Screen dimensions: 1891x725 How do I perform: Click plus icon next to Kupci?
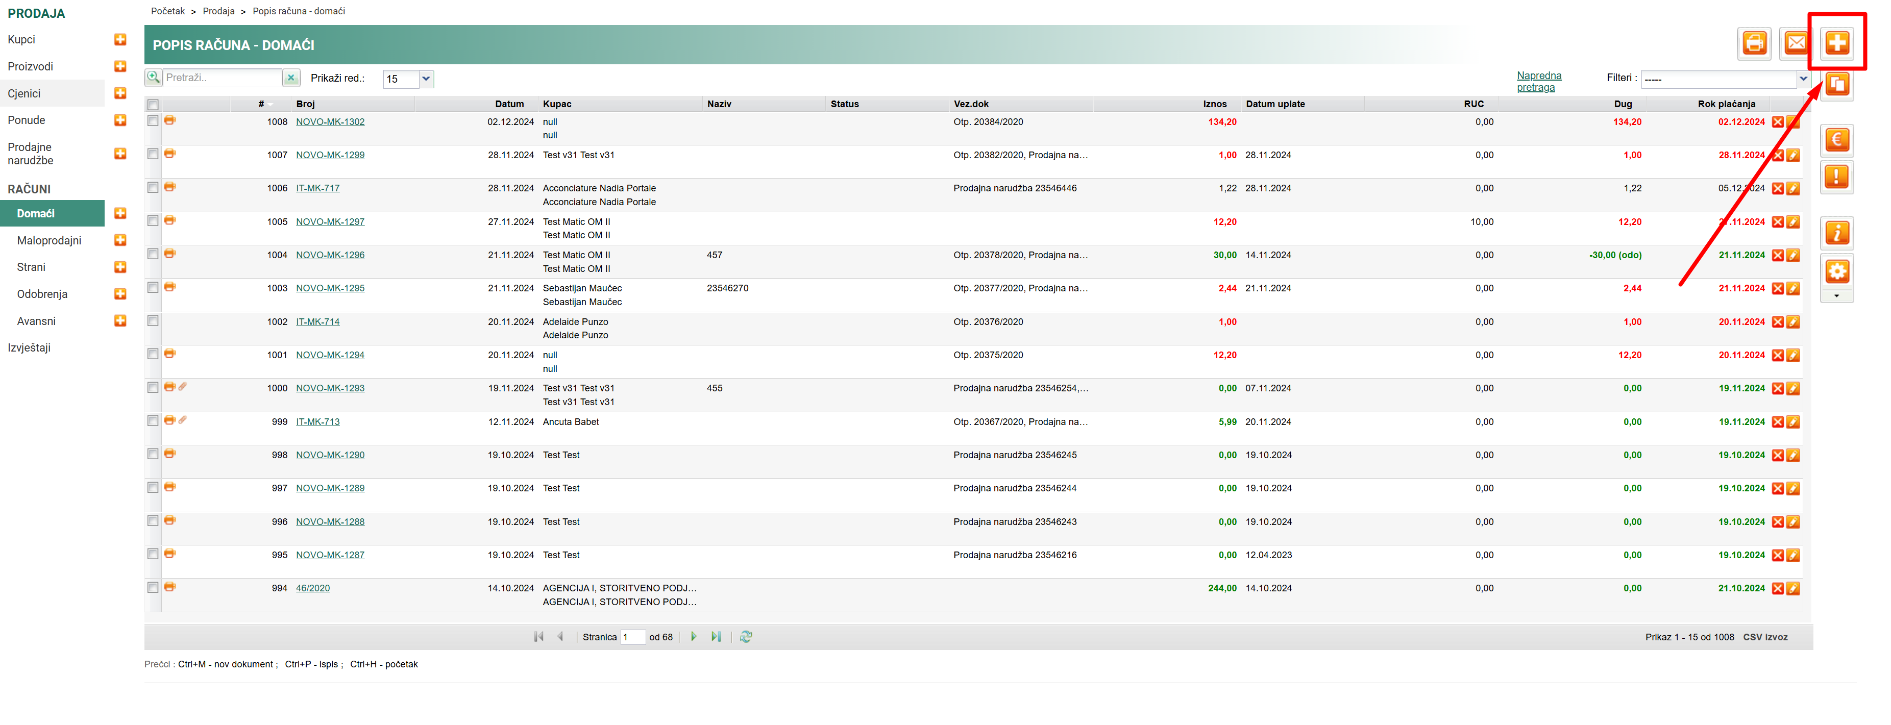click(120, 40)
